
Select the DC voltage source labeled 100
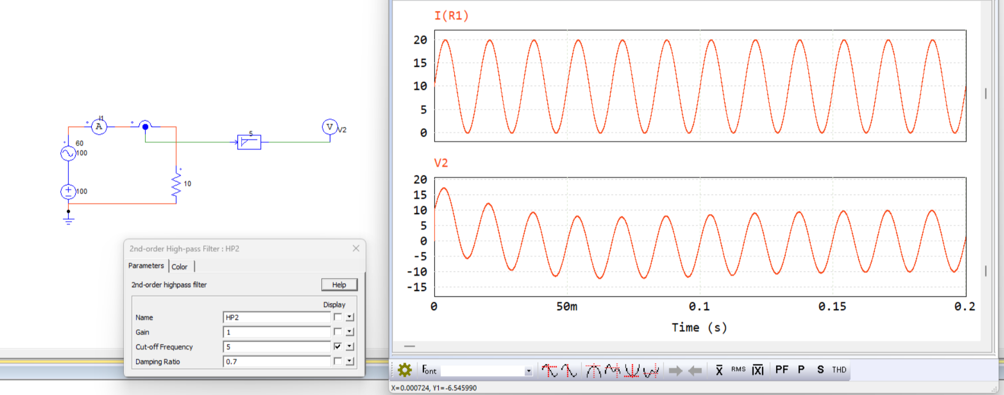[68, 192]
